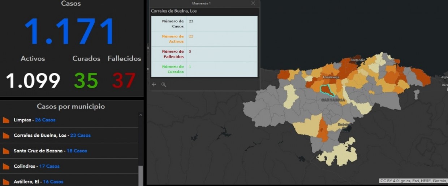Click the orange icon beside Santa Cruz de Bezana
This screenshot has width=448, height=186.
point(6,151)
